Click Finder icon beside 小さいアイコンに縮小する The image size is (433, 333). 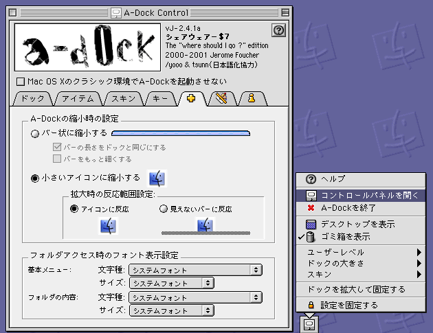coord(157,179)
